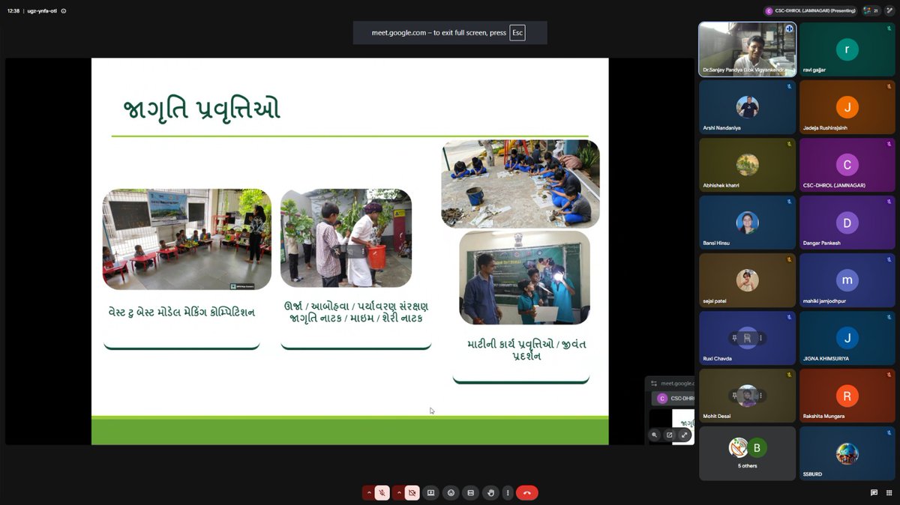Viewport: 900px width, 505px height.
Task: Open the emoji reactions button
Action: [451, 493]
